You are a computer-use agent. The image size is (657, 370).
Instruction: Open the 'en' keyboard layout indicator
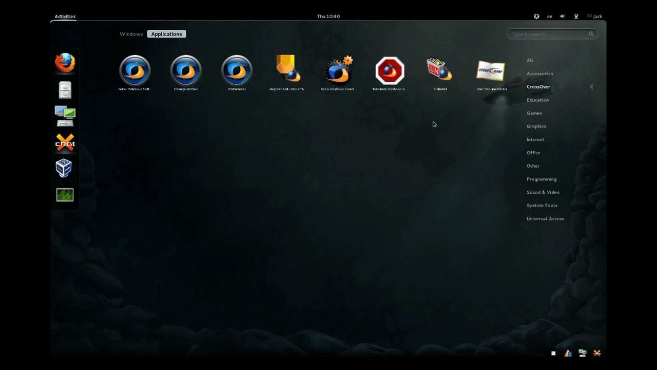[x=550, y=16]
